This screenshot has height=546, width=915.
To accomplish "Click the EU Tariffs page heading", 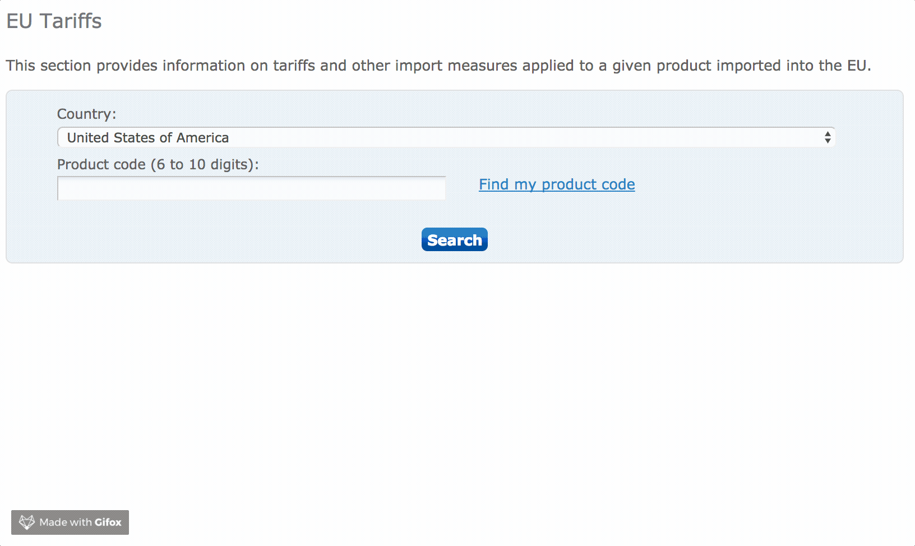I will (x=54, y=21).
